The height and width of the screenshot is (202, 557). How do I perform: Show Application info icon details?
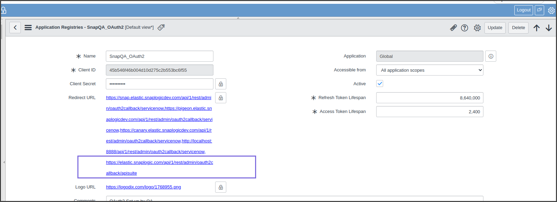491,56
